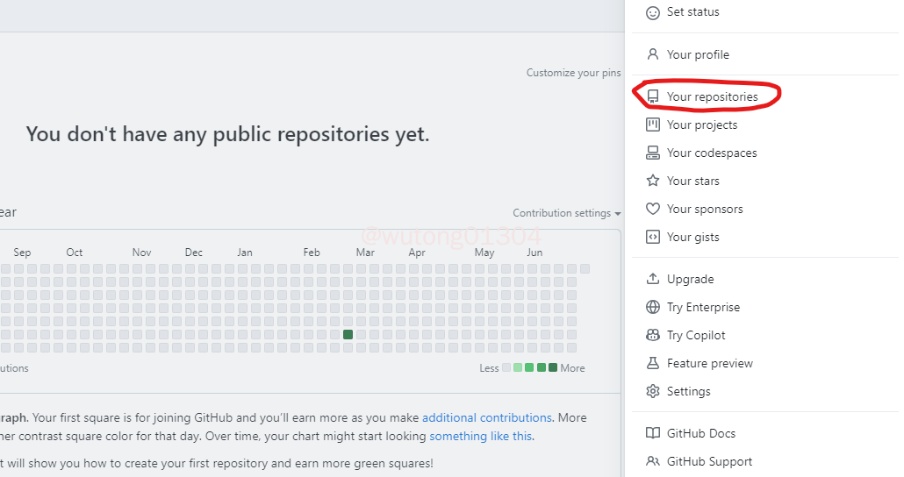Click the codespaces icon in the menu
This screenshot has height=477, width=904.
[x=652, y=153]
